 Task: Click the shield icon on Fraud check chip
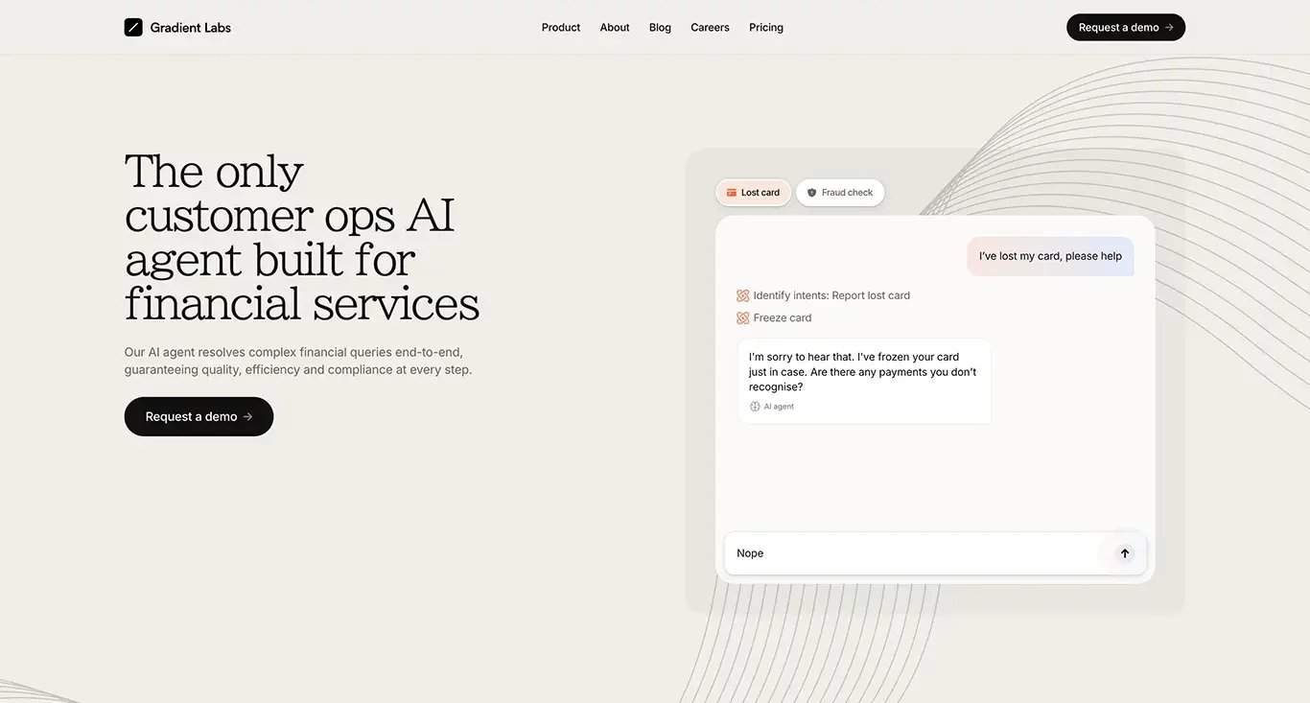pyautogui.click(x=811, y=193)
